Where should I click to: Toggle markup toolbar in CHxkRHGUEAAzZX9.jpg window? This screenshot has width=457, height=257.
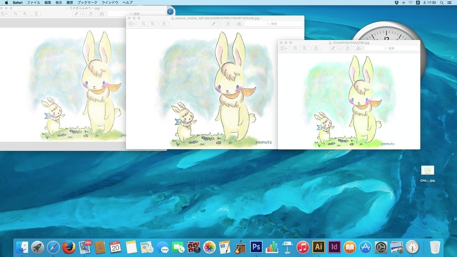point(359,48)
